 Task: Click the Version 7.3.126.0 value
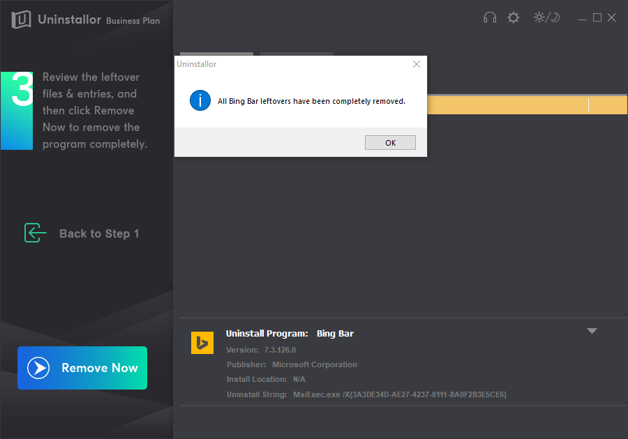click(280, 350)
